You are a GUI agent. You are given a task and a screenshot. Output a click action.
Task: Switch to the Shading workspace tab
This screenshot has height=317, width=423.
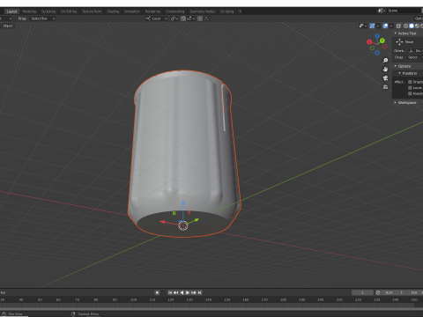[113, 11]
